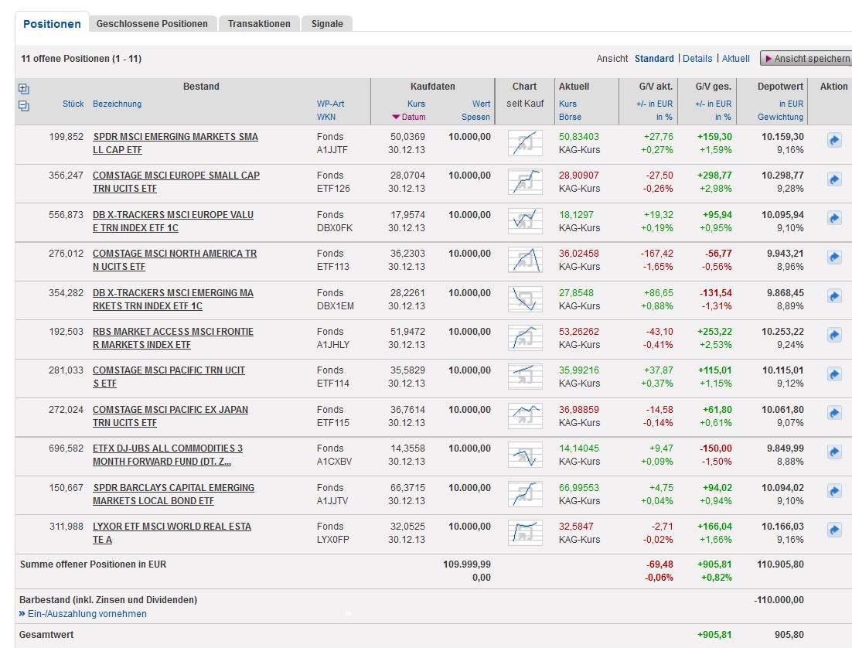Click Ein-/Auszahlung vornehmen link

(x=87, y=614)
